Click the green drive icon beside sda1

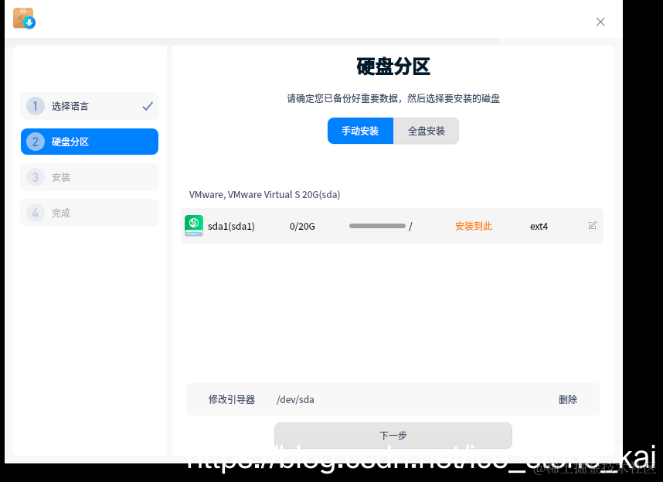[x=193, y=225]
